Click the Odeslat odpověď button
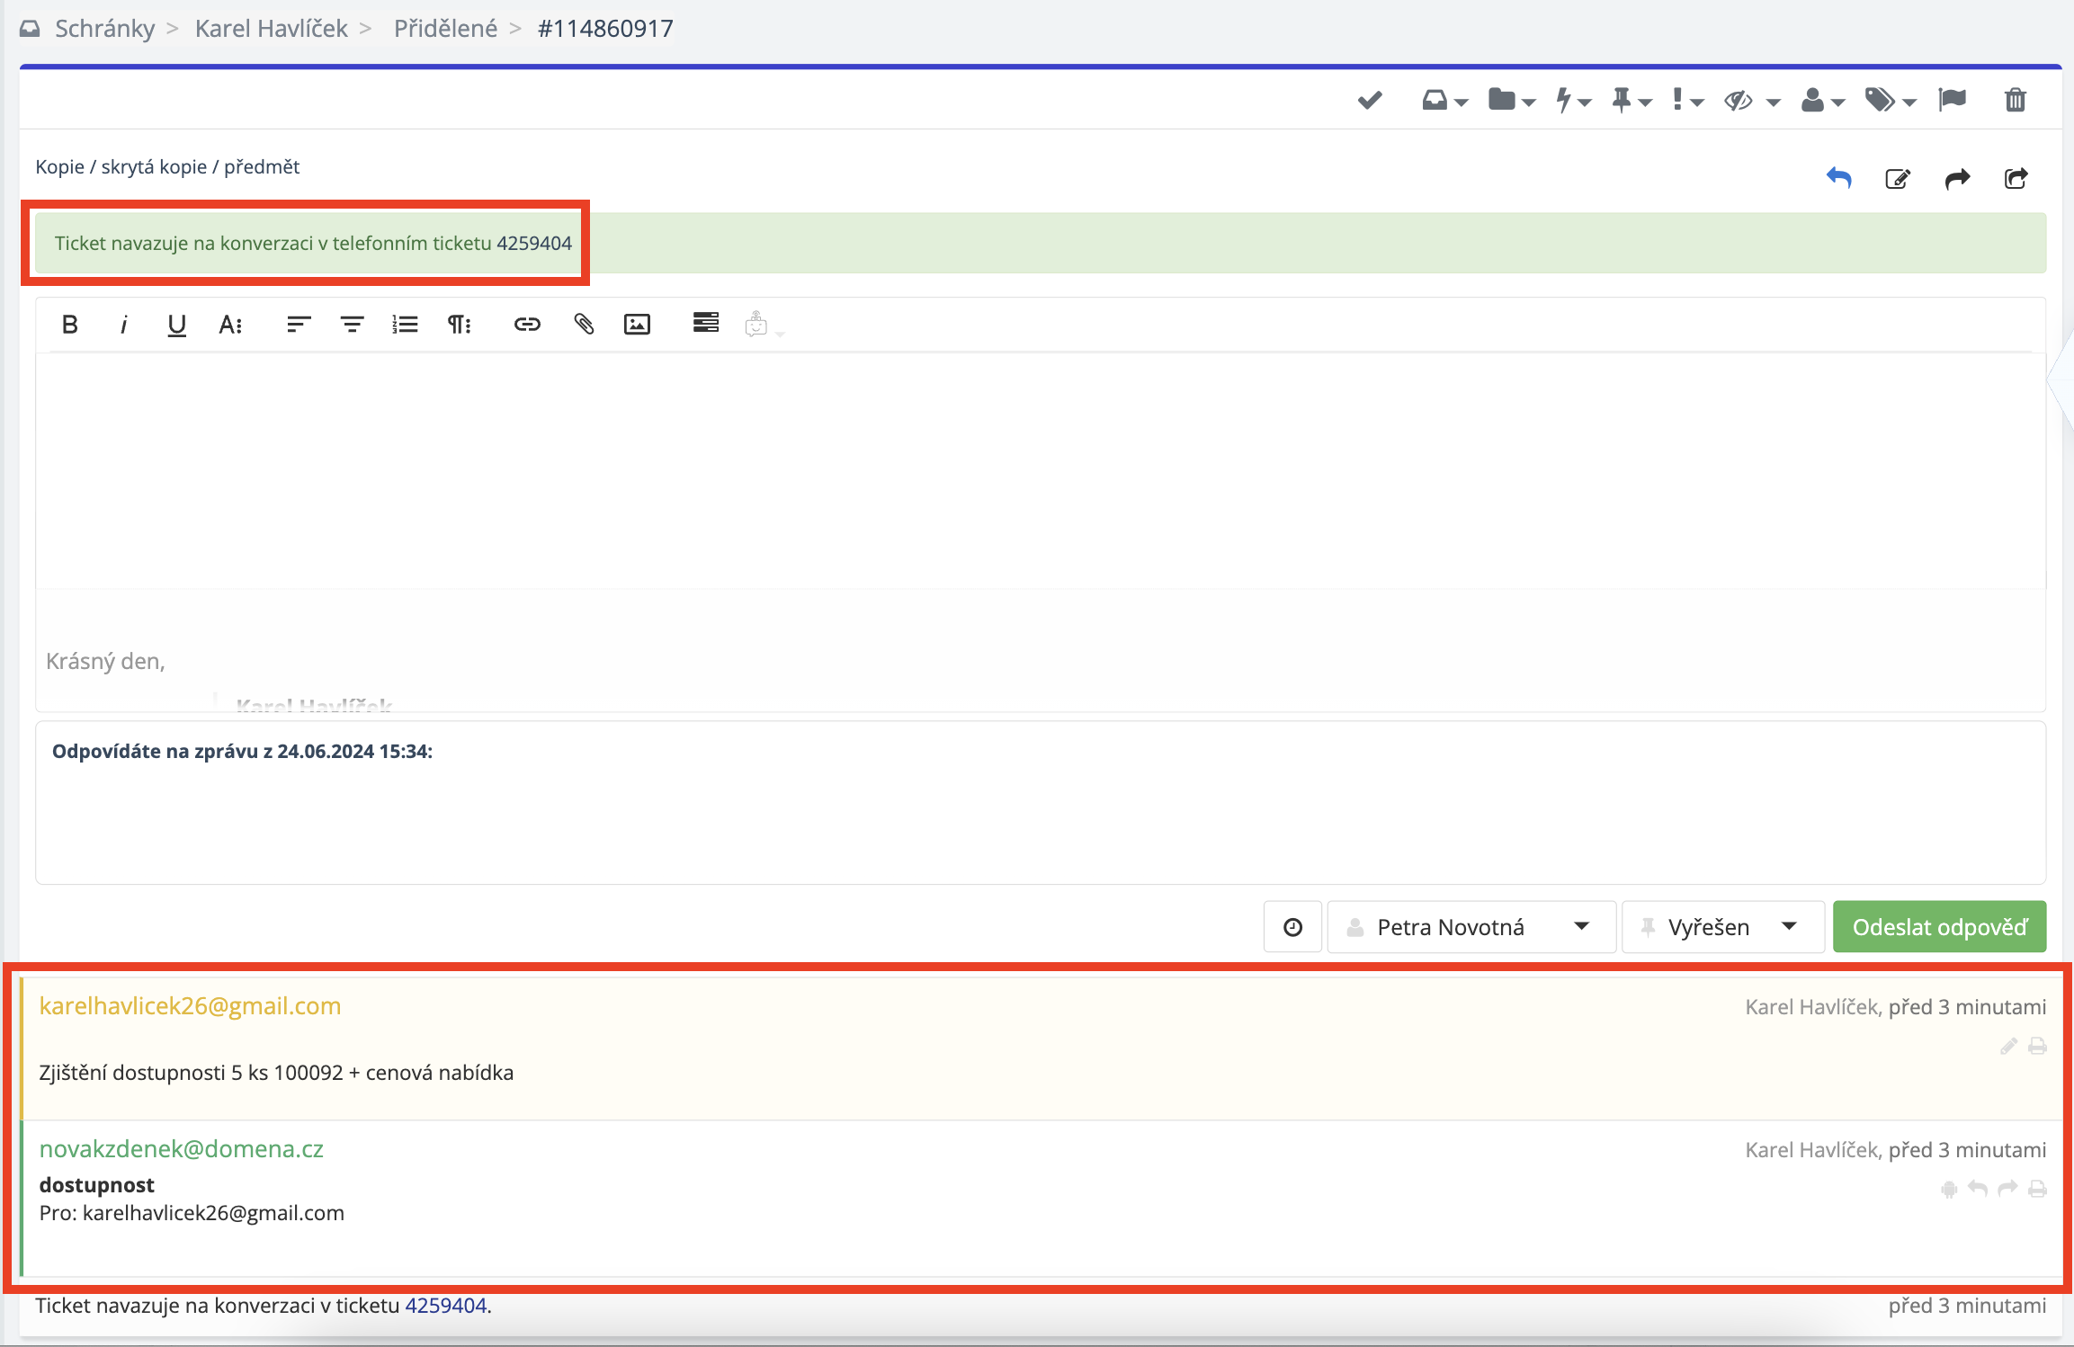The height and width of the screenshot is (1347, 2074). click(1939, 927)
